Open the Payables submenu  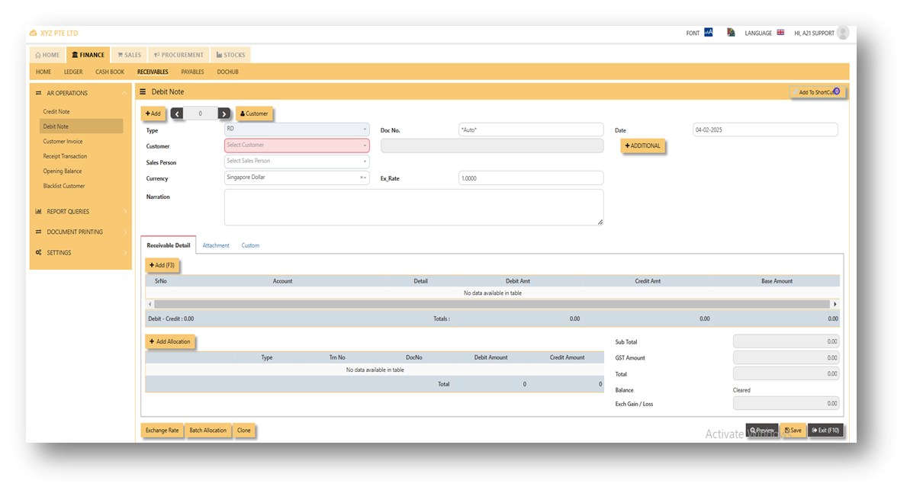tap(193, 72)
